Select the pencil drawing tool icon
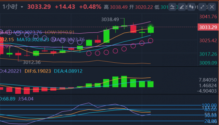This screenshot has height=125, width=219. [x=182, y=7]
